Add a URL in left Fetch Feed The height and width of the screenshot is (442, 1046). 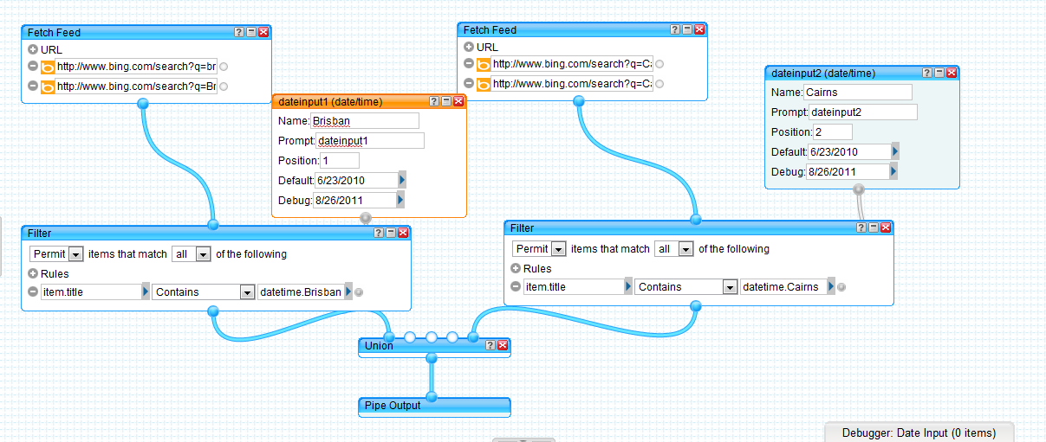pyautogui.click(x=33, y=49)
